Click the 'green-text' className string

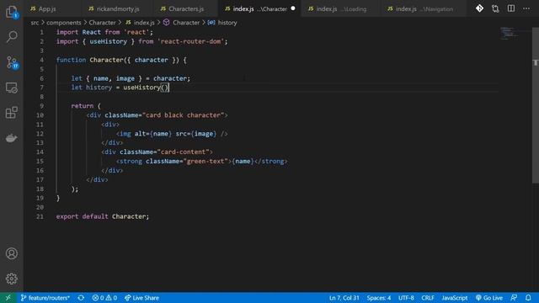[205, 161]
